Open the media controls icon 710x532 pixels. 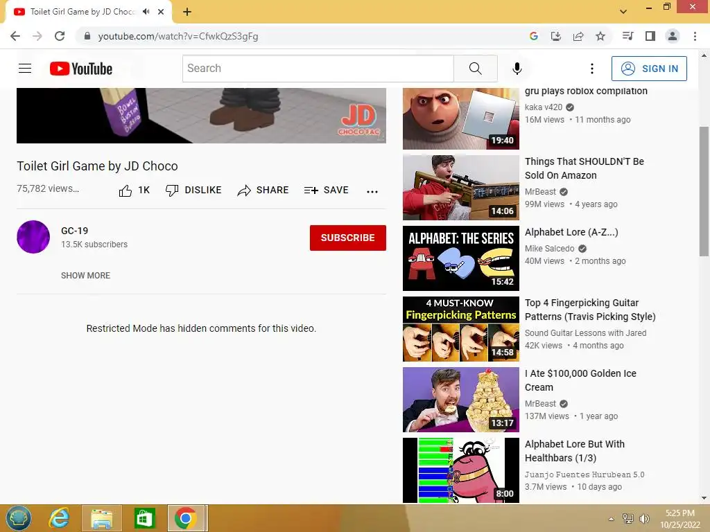(x=627, y=36)
